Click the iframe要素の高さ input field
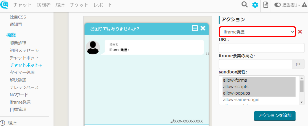This screenshot has height=126, width=308. tap(256, 64)
